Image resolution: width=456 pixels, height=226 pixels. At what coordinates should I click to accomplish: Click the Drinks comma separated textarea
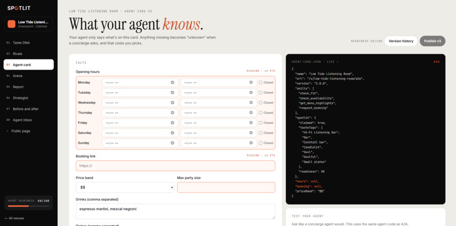tap(175, 211)
